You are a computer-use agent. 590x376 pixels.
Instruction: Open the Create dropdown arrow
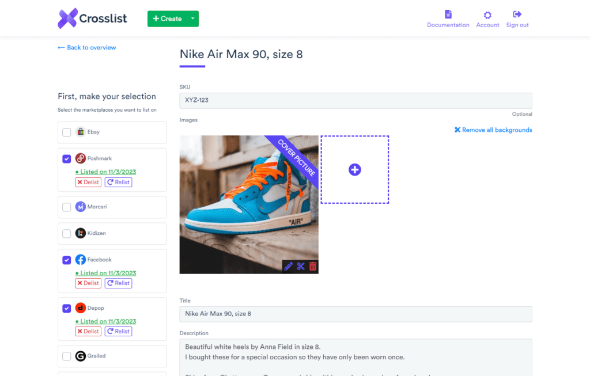pyautogui.click(x=192, y=18)
